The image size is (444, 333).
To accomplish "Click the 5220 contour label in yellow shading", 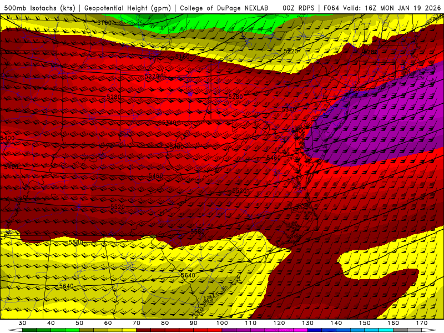I will pyautogui.click(x=291, y=51).
